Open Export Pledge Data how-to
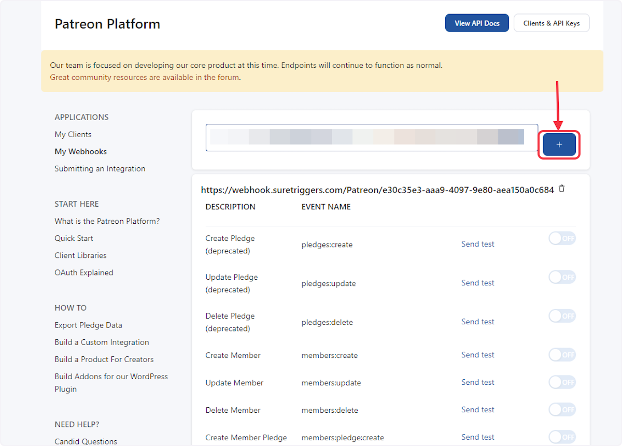Screen dimensions: 622x446 pyautogui.click(x=89, y=325)
